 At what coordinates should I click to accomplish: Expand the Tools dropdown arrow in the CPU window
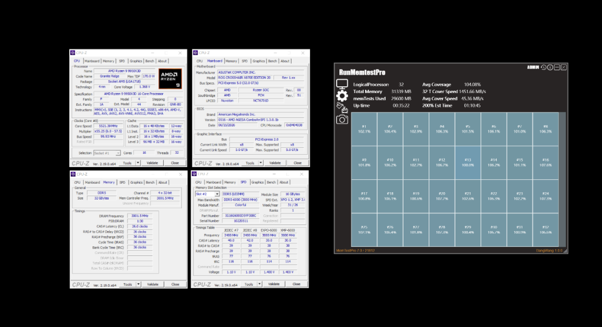(138, 163)
